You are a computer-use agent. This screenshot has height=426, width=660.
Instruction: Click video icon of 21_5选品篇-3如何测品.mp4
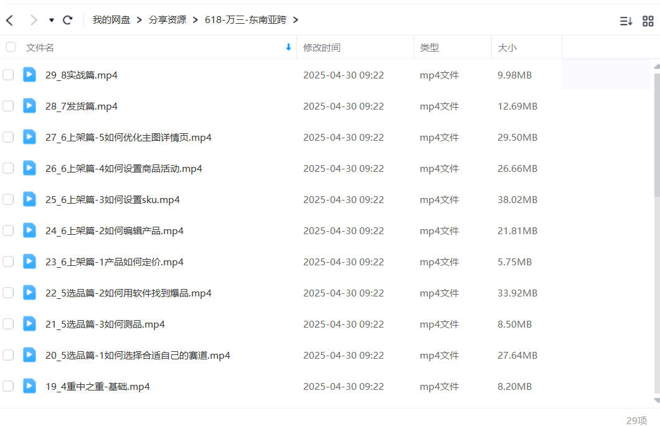29,324
